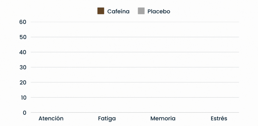Click the gridline at value 60
258x126 pixels.
coord(135,22)
